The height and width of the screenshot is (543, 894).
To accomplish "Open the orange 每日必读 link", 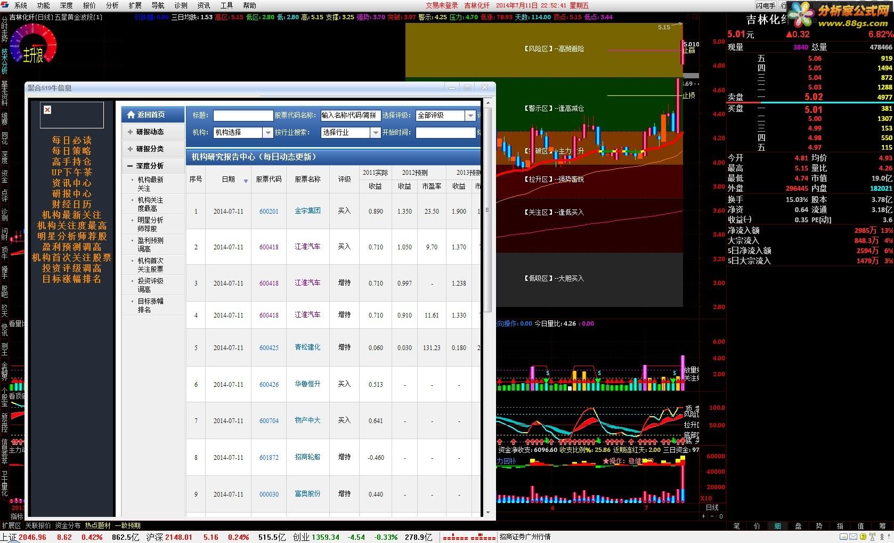I will point(71,140).
